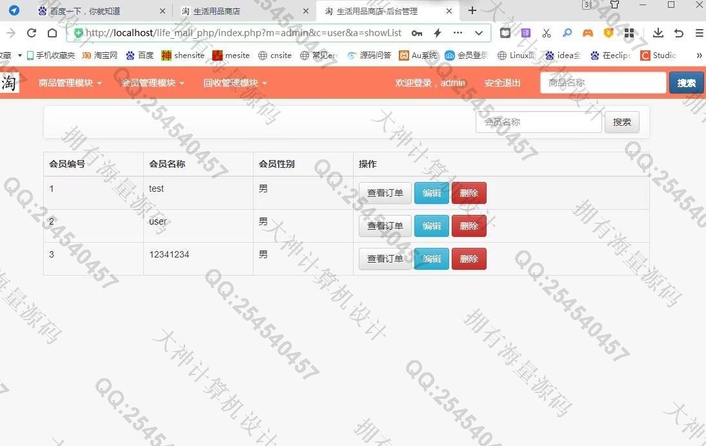The width and height of the screenshot is (706, 446).
Task: Click the undo closed tab icon
Action: point(679,33)
